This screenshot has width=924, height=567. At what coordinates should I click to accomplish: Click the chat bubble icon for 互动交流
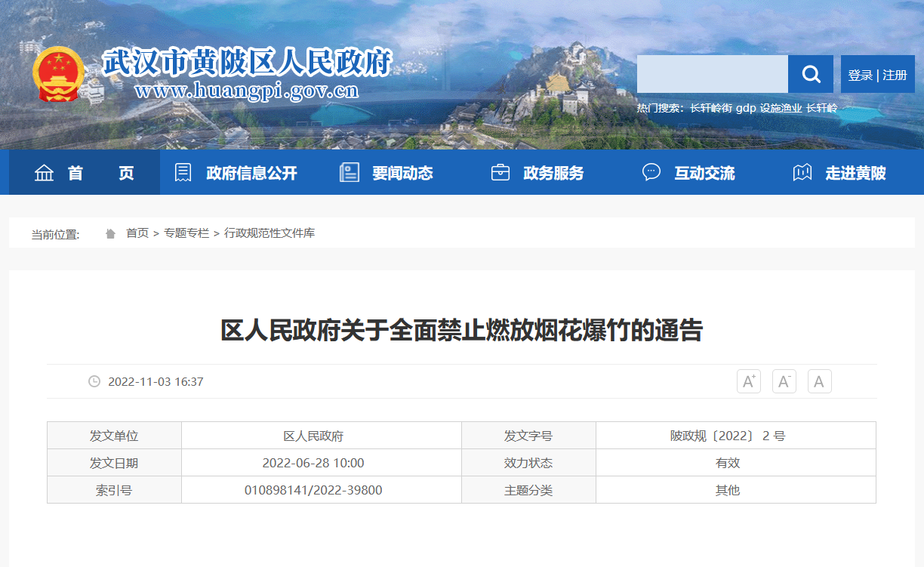tap(651, 173)
